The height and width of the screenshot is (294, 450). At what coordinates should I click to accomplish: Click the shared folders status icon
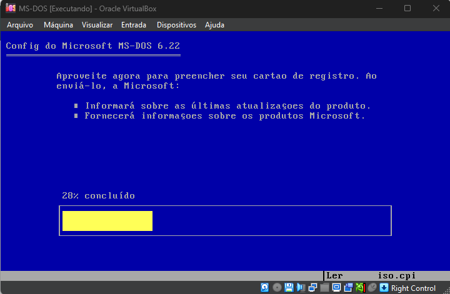pos(324,287)
